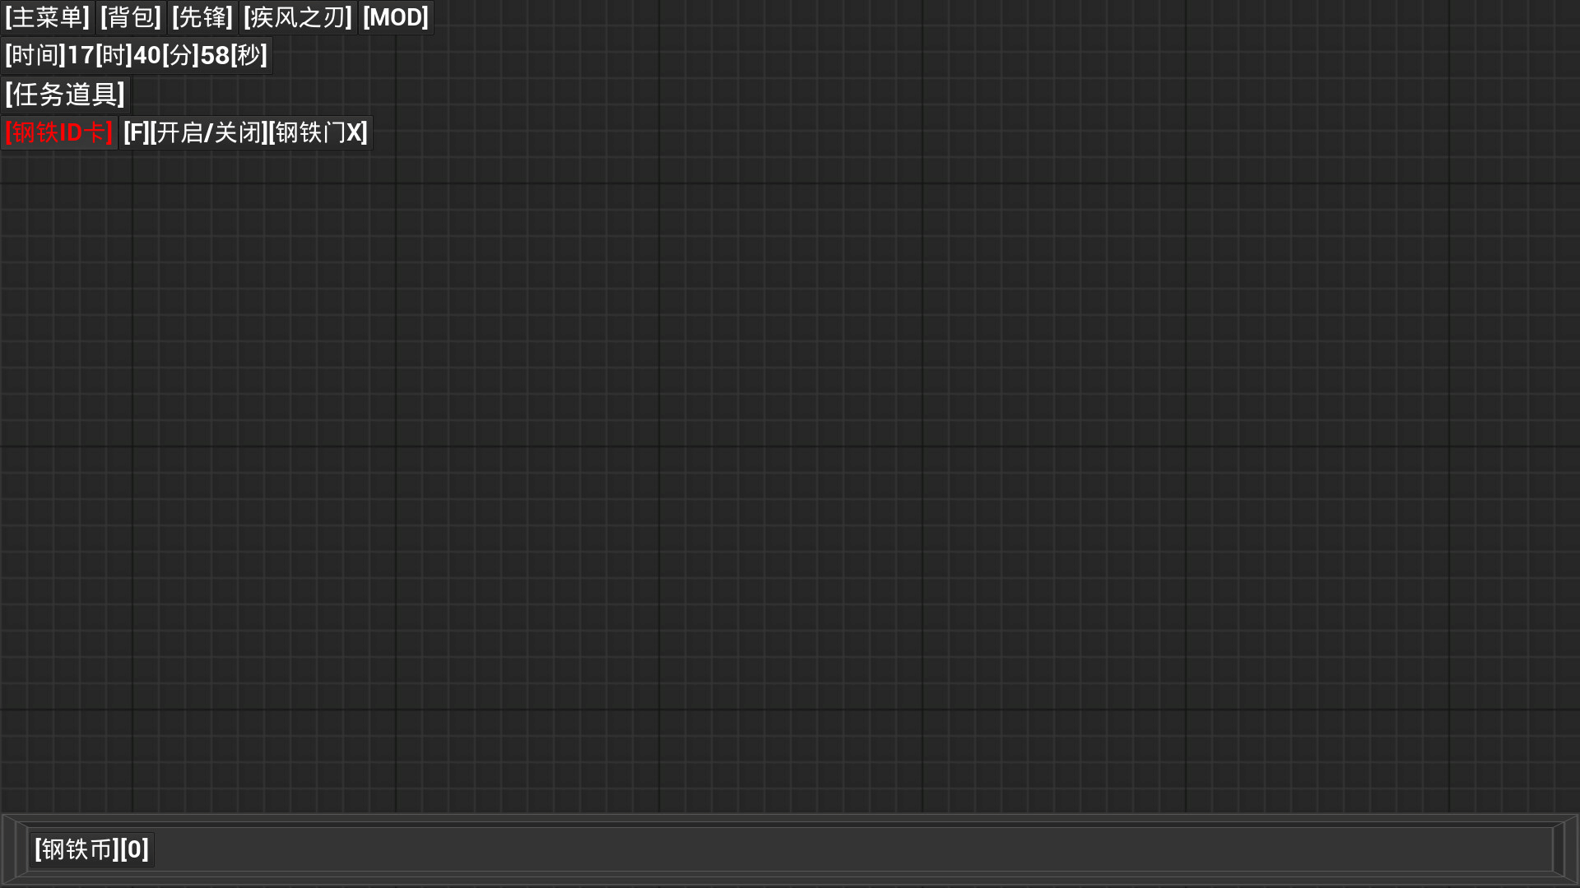Viewport: 1580px width, 888px height.
Task: Click the F key prompt
Action: [136, 132]
